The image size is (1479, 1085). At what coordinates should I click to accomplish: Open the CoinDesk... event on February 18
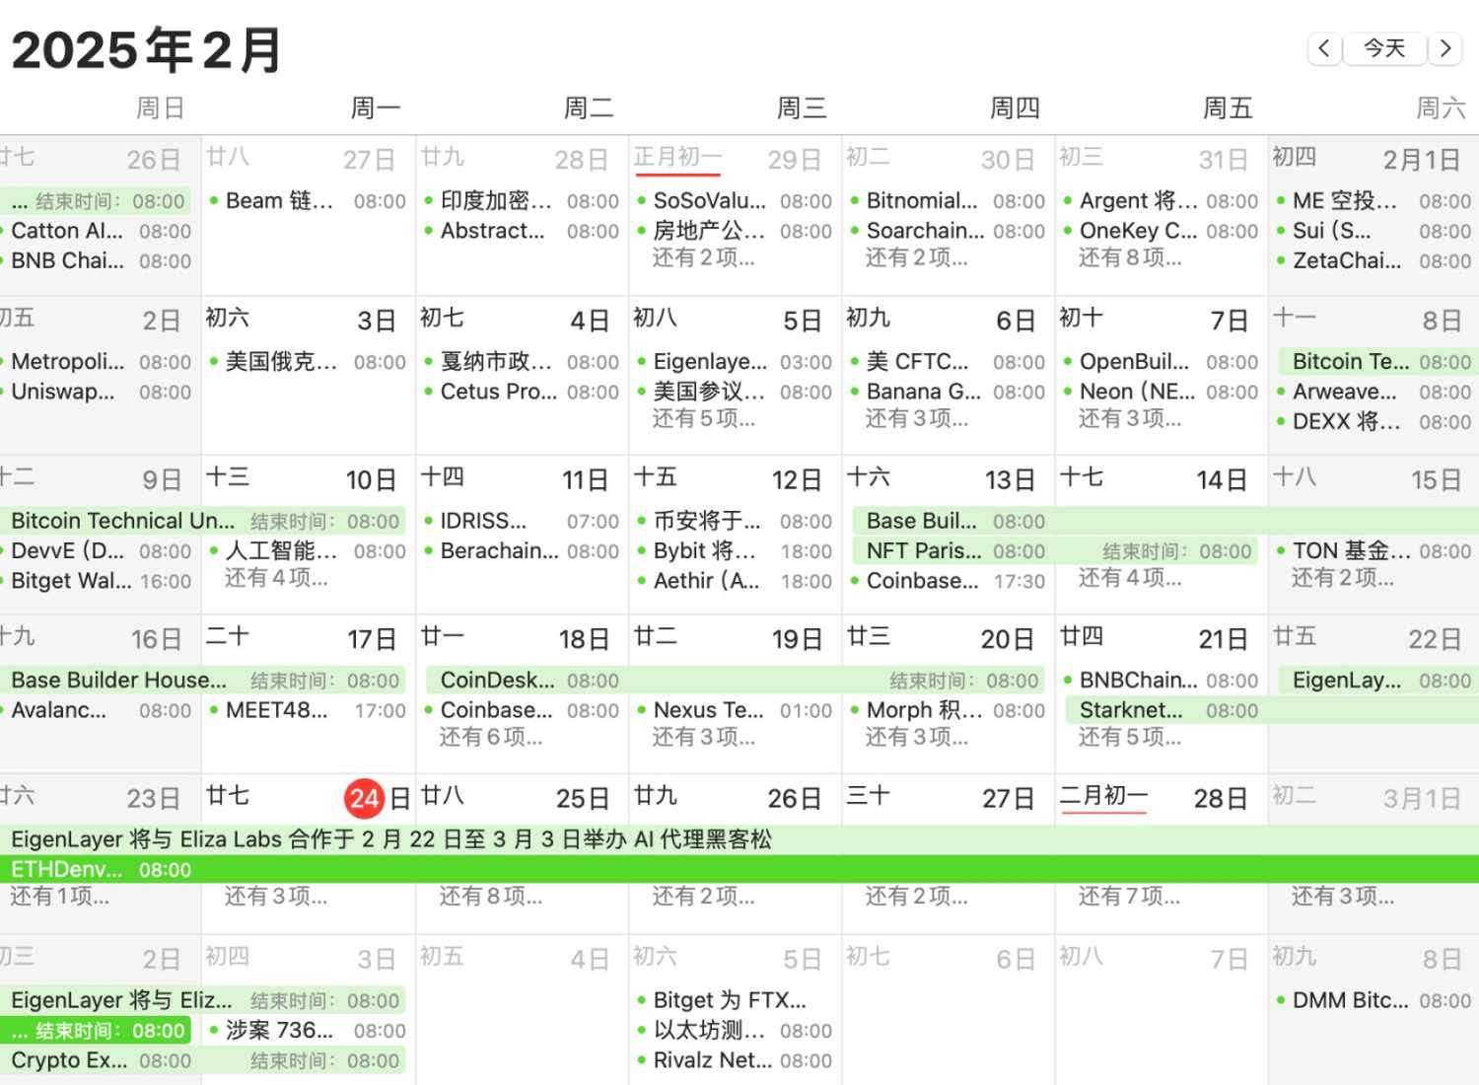[497, 681]
